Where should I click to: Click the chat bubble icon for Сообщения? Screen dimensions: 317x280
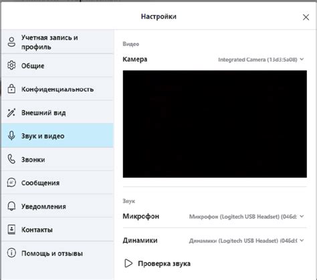11,182
